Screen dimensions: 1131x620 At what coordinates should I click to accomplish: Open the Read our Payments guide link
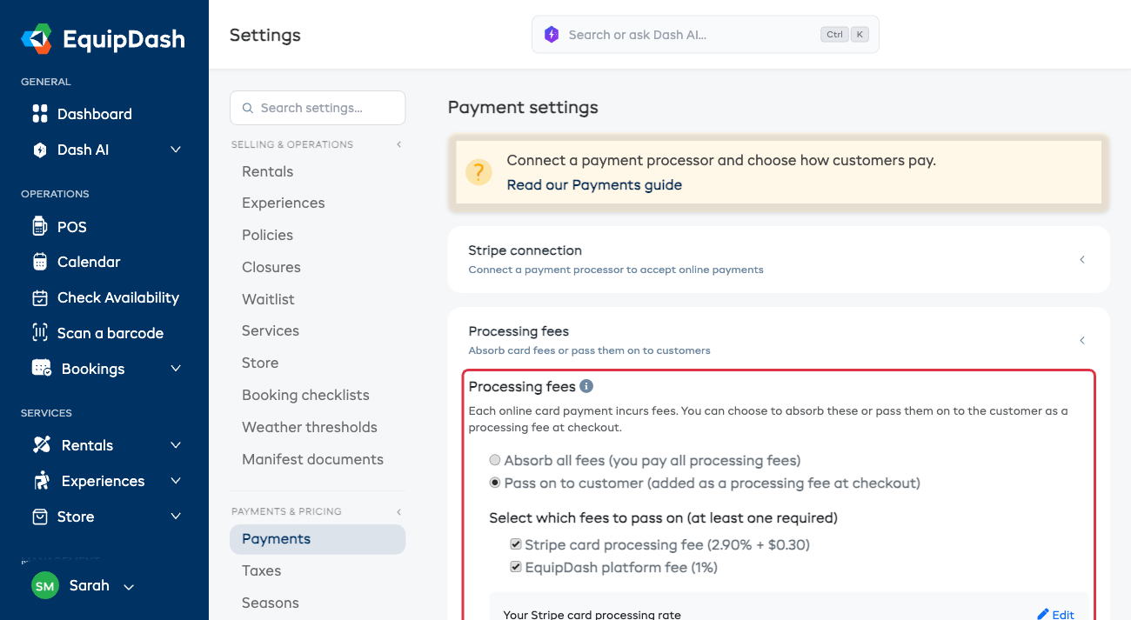point(594,184)
